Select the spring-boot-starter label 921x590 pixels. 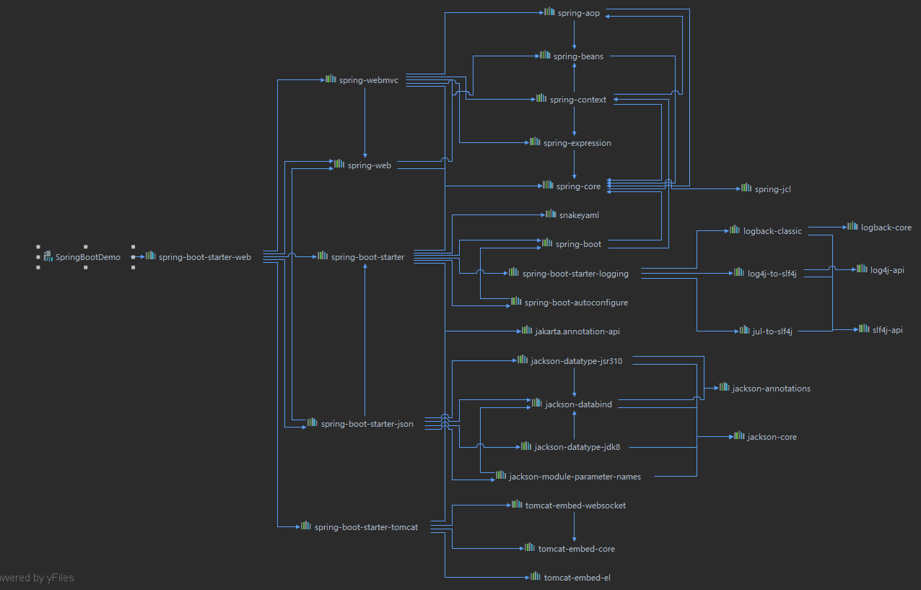367,256
